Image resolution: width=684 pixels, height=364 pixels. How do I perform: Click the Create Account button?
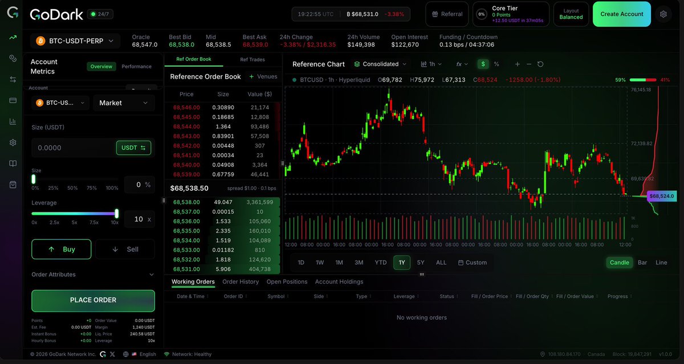[x=622, y=14]
